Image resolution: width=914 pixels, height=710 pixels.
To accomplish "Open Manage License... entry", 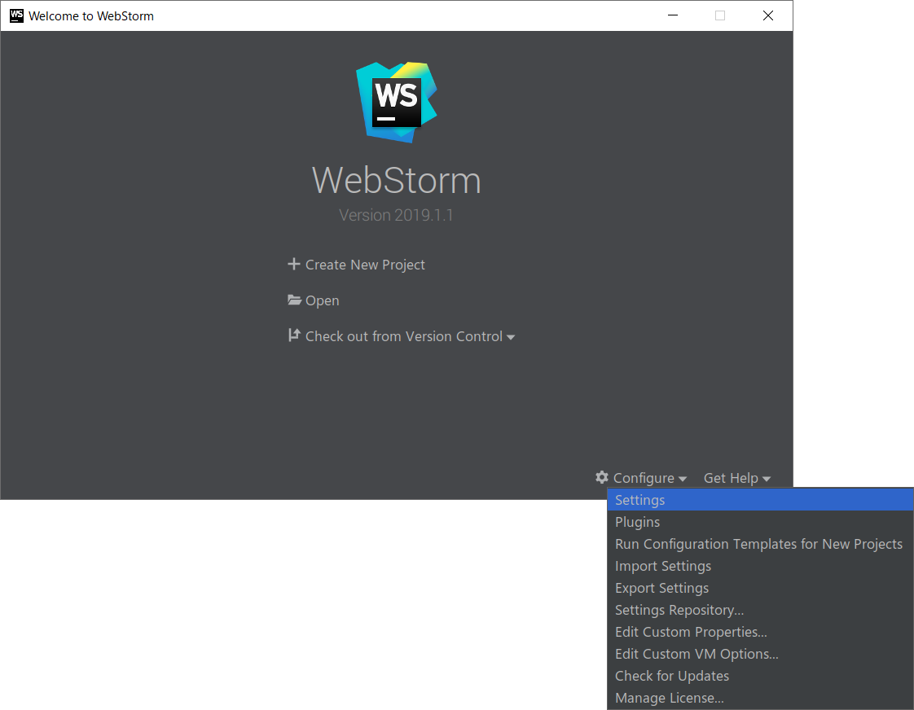I will click(760, 698).
